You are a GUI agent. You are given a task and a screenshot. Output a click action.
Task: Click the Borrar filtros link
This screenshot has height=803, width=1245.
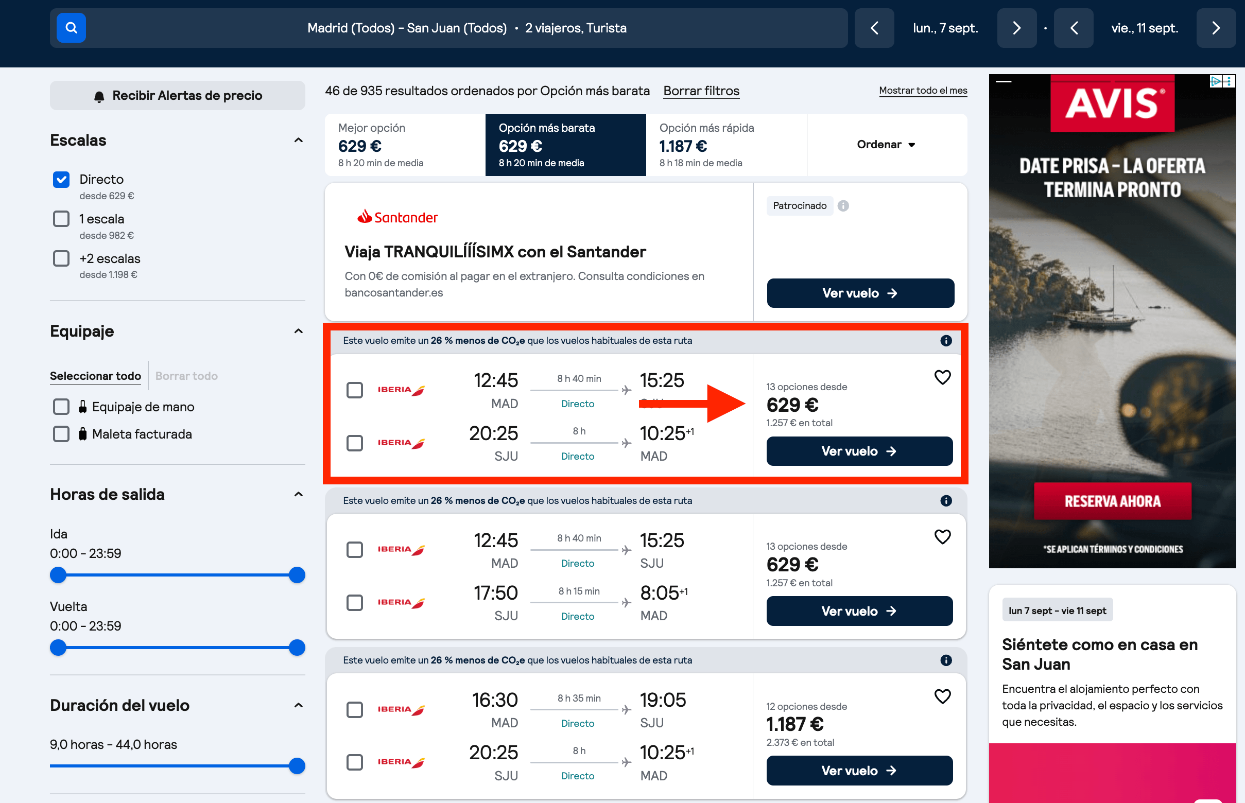click(x=701, y=91)
